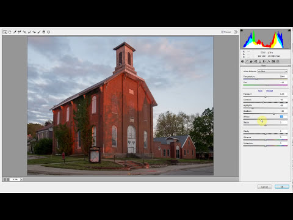Click the Contrast value field

coord(283,100)
